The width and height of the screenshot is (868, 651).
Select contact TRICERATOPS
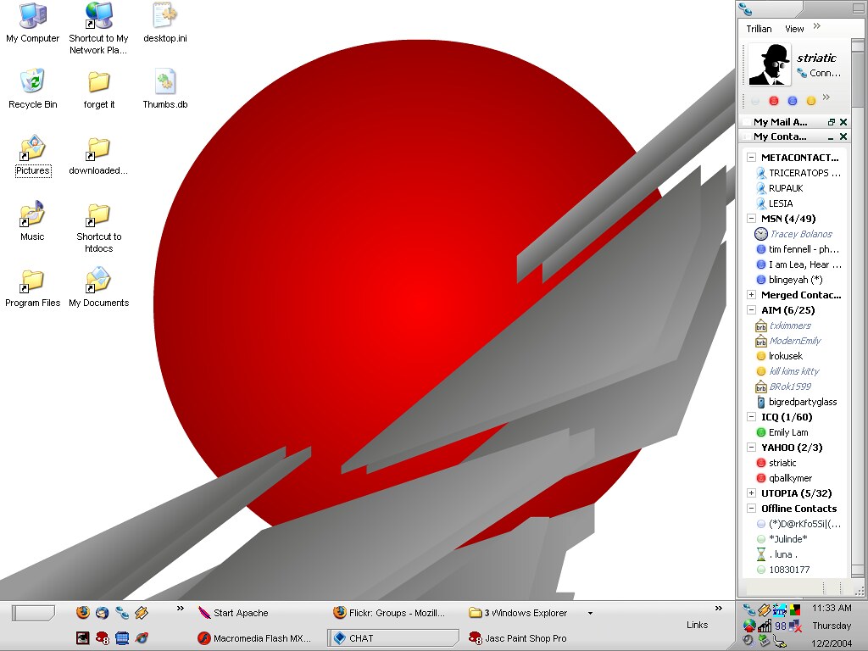(798, 173)
